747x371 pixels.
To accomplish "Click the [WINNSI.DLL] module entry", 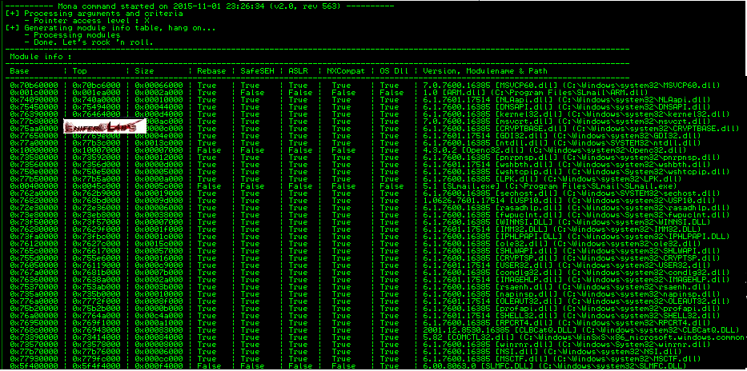I will 524,221.
